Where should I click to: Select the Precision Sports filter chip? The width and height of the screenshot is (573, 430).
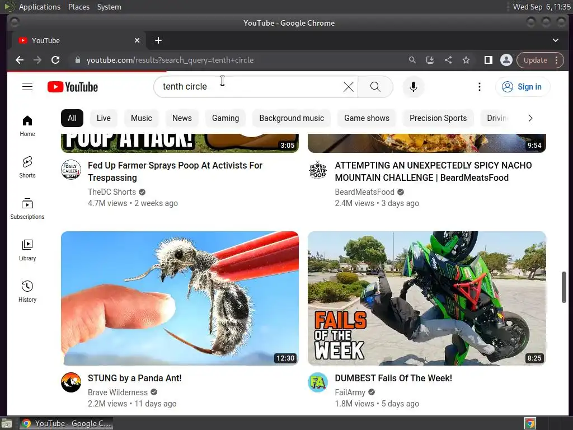click(438, 118)
